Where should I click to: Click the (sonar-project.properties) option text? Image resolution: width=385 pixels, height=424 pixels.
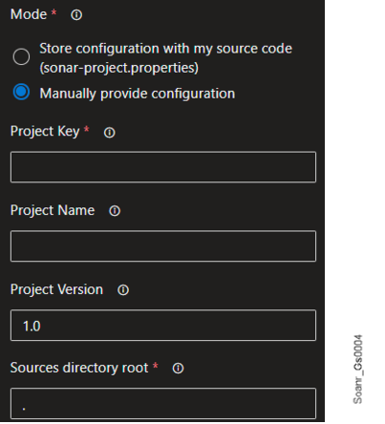click(119, 68)
